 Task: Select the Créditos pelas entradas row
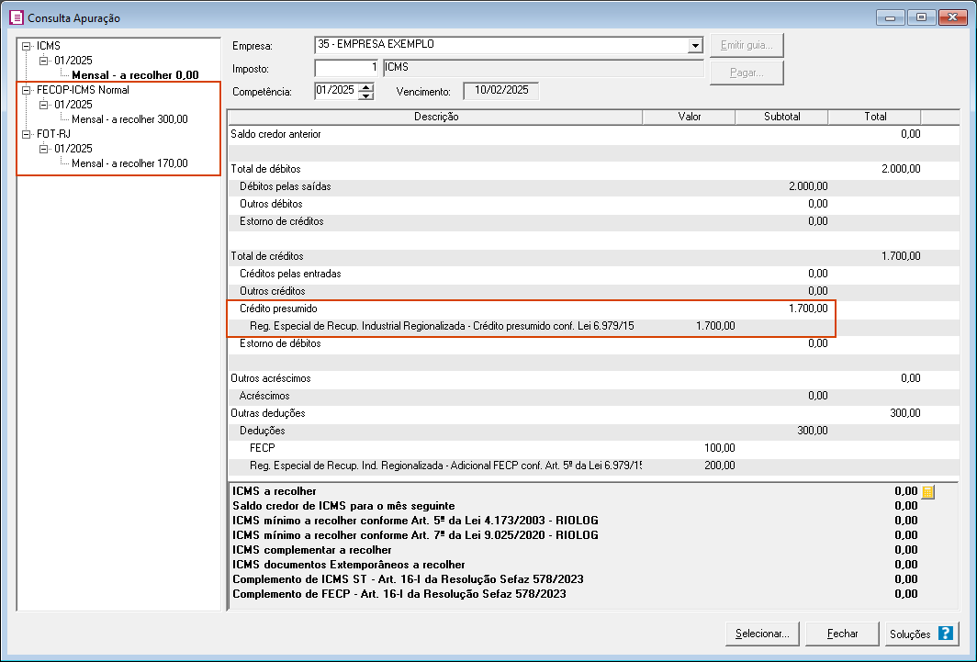[594, 274]
